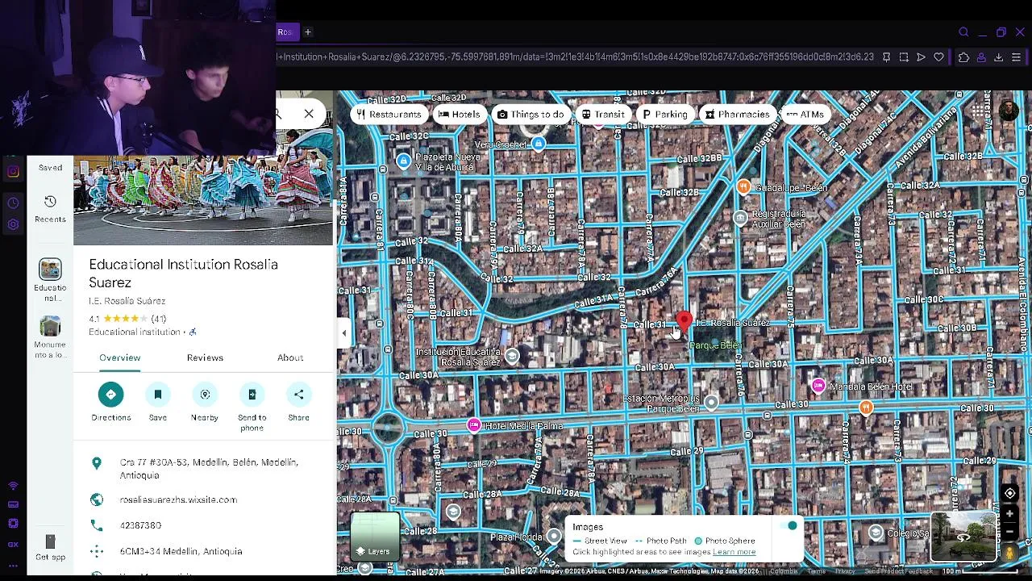Screen dimensions: 1032x581
Task: Show your location with the locate icon
Action: click(1009, 494)
